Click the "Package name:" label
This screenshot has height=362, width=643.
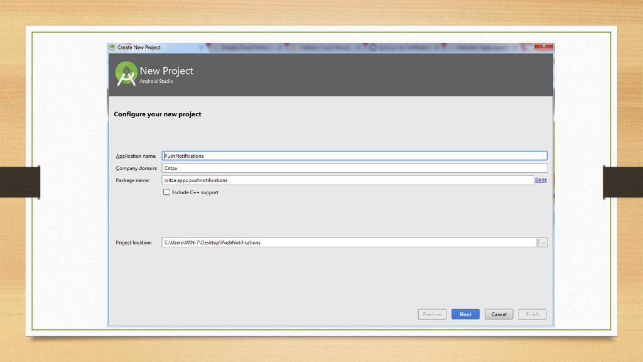coord(132,180)
